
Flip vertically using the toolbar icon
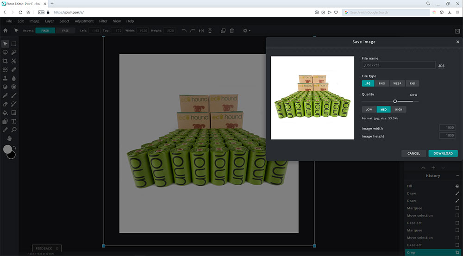coord(210,31)
